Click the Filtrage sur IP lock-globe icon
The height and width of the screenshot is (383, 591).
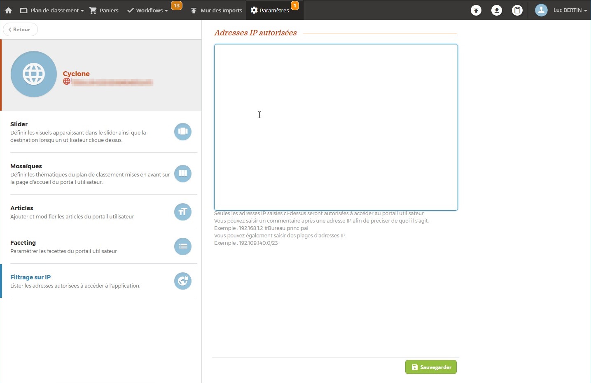[183, 281]
